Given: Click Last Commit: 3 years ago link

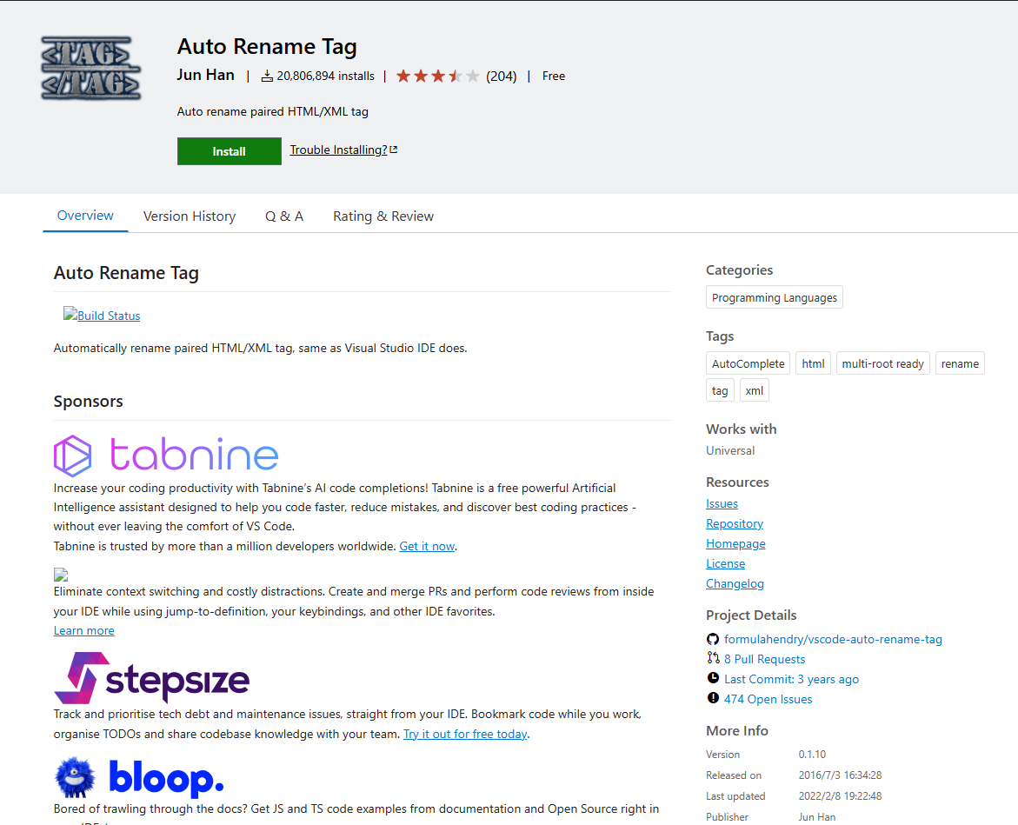Looking at the screenshot, I should click(x=791, y=680).
